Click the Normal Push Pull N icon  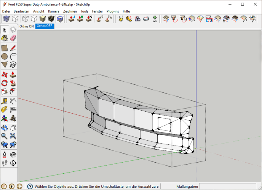(x=89, y=19)
